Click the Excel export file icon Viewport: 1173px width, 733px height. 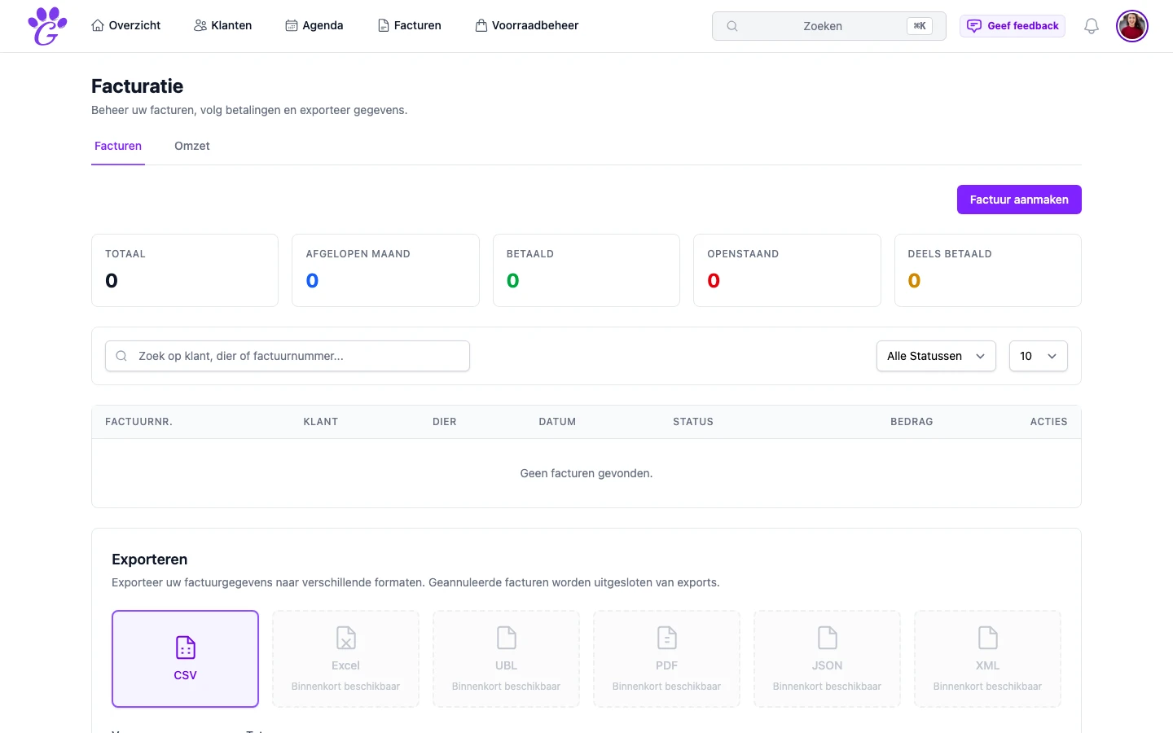(345, 638)
